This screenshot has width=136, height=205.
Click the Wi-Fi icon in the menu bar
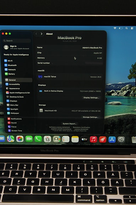[115, 28]
